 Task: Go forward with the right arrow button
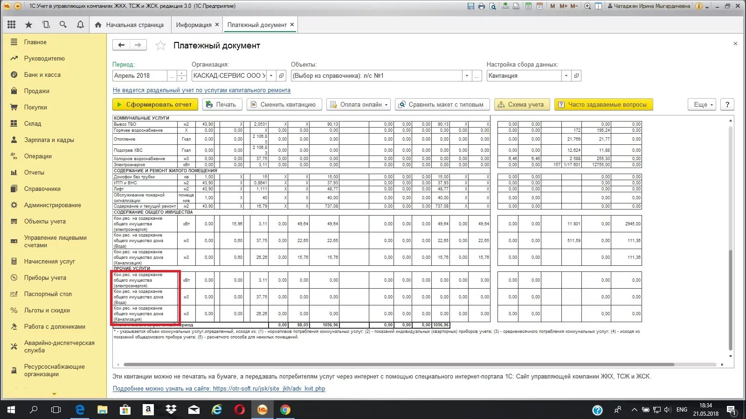point(138,45)
